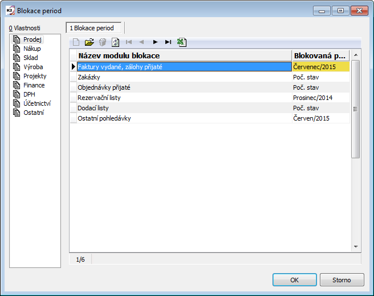This screenshot has height=296, width=374.
Task: Click the refresh document toolbar icon
Action: 115,42
